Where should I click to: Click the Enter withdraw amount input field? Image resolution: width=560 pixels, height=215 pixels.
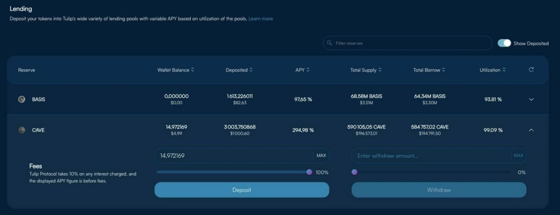(x=429, y=156)
